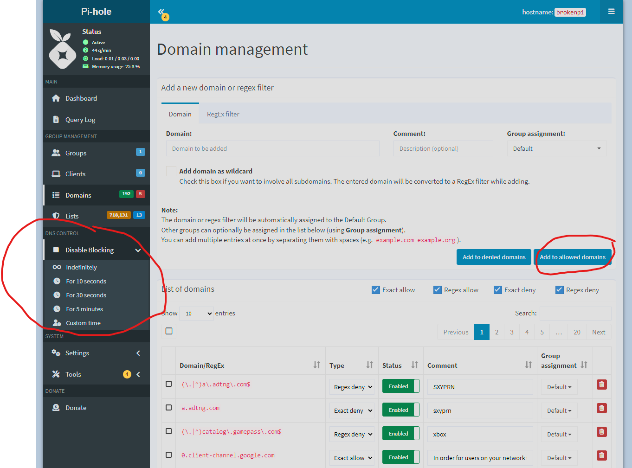Image resolution: width=632 pixels, height=468 pixels.
Task: Open Query Log via document icon
Action: (x=56, y=120)
